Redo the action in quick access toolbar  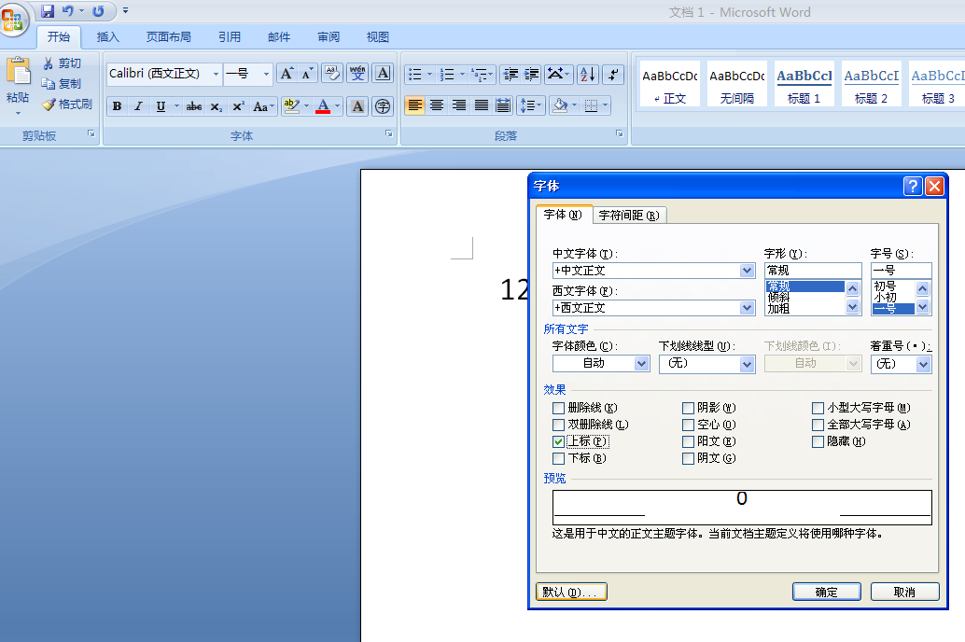click(99, 11)
